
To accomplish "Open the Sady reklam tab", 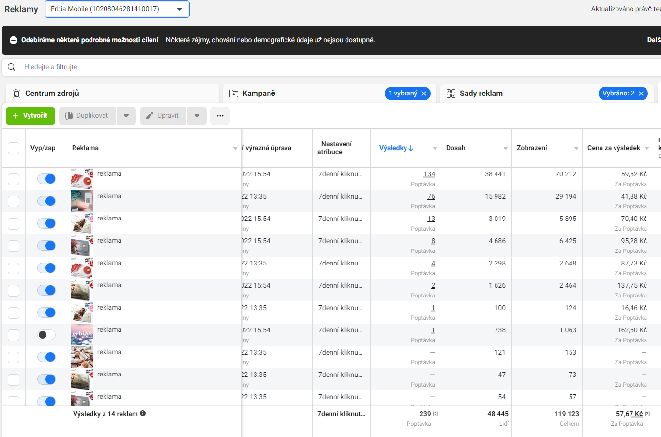I will click(x=481, y=94).
